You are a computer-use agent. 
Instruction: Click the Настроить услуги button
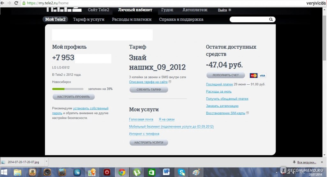pyautogui.click(x=149, y=143)
